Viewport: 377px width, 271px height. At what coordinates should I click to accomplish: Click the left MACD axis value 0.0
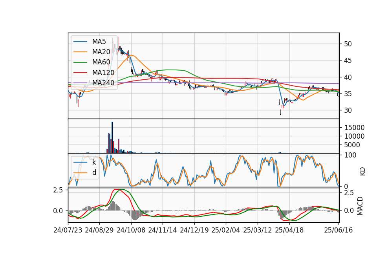pyautogui.click(x=58, y=211)
